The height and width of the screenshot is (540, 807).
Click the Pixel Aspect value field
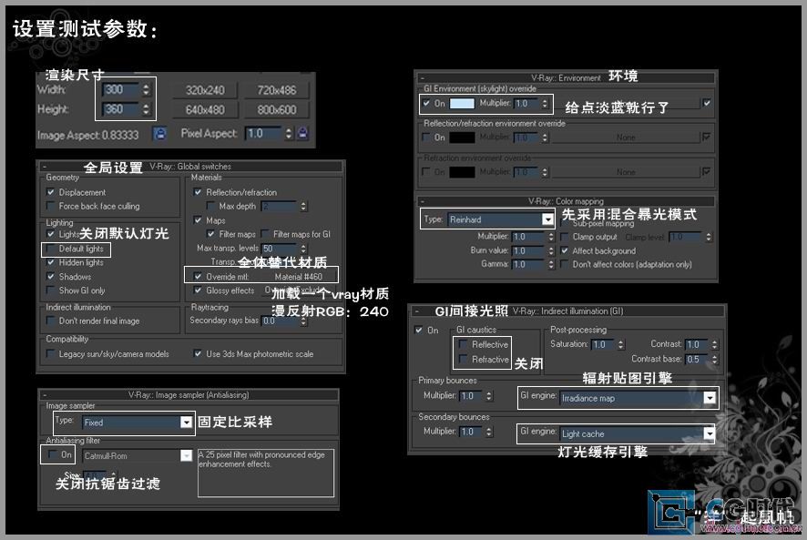click(264, 133)
